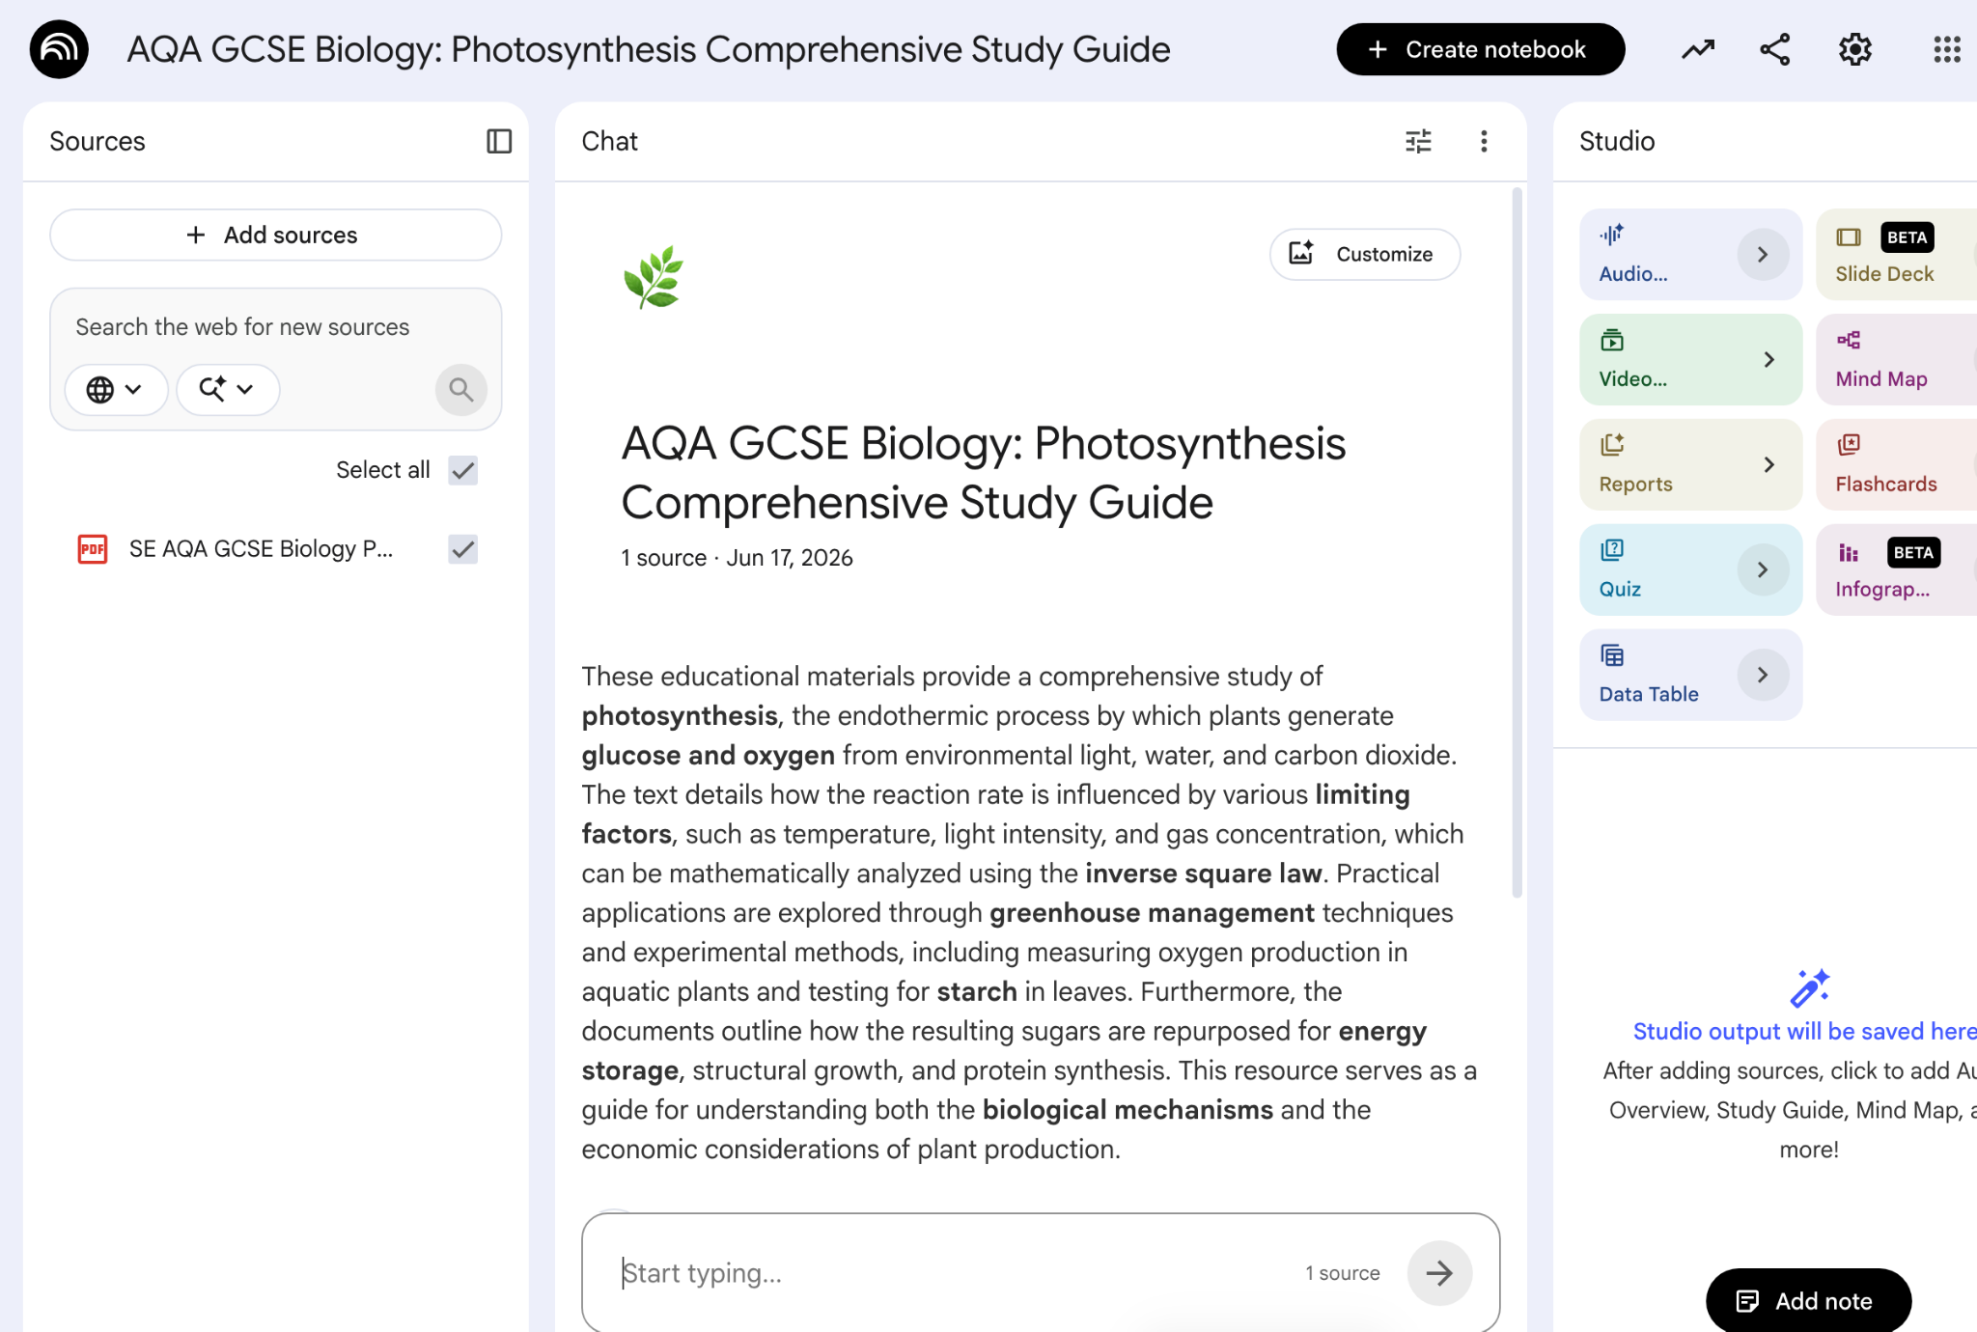Screen dimensions: 1977x1332
Task: Uncheck the SE AQA GCSE Biology source checkbox
Action: tap(463, 549)
